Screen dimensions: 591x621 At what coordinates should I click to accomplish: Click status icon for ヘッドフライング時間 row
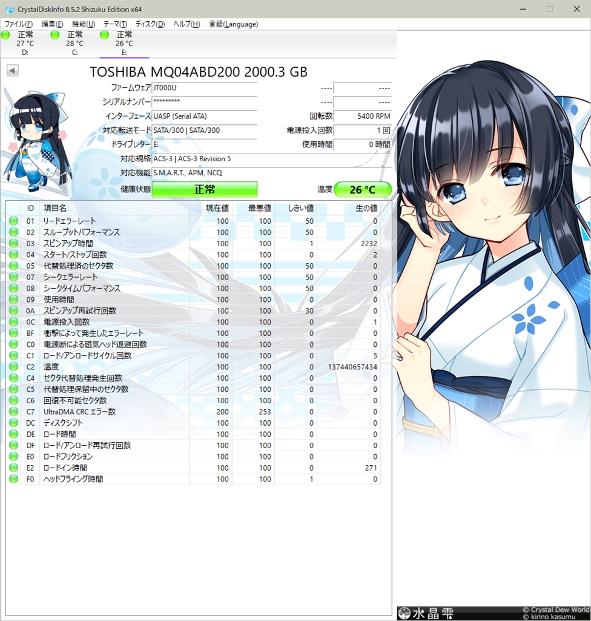pos(13,479)
